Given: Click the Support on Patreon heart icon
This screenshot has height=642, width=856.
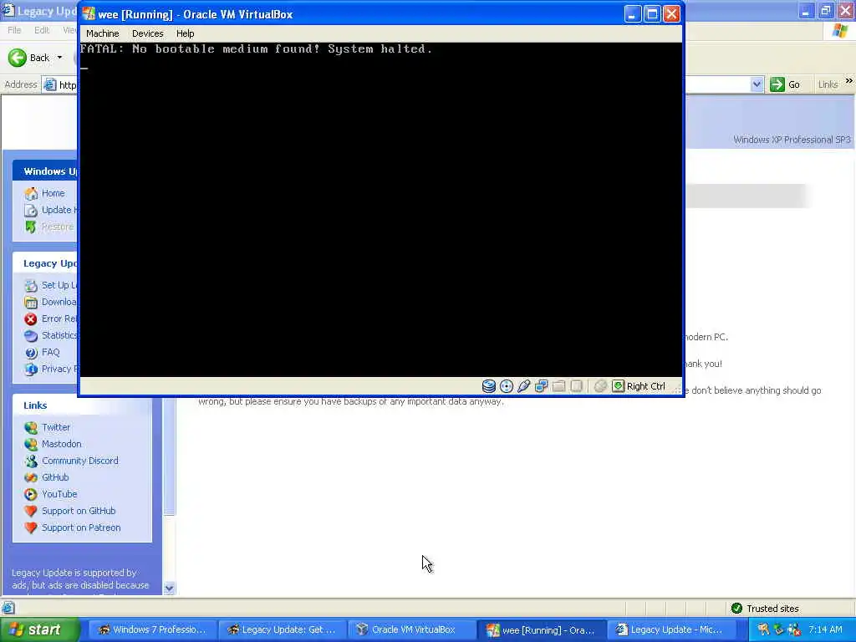Looking at the screenshot, I should pos(31,527).
